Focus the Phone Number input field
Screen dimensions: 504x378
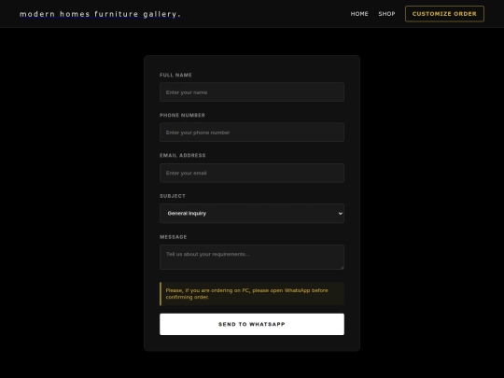[x=252, y=133]
